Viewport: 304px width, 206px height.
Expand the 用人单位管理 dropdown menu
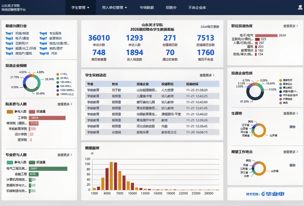click(114, 8)
